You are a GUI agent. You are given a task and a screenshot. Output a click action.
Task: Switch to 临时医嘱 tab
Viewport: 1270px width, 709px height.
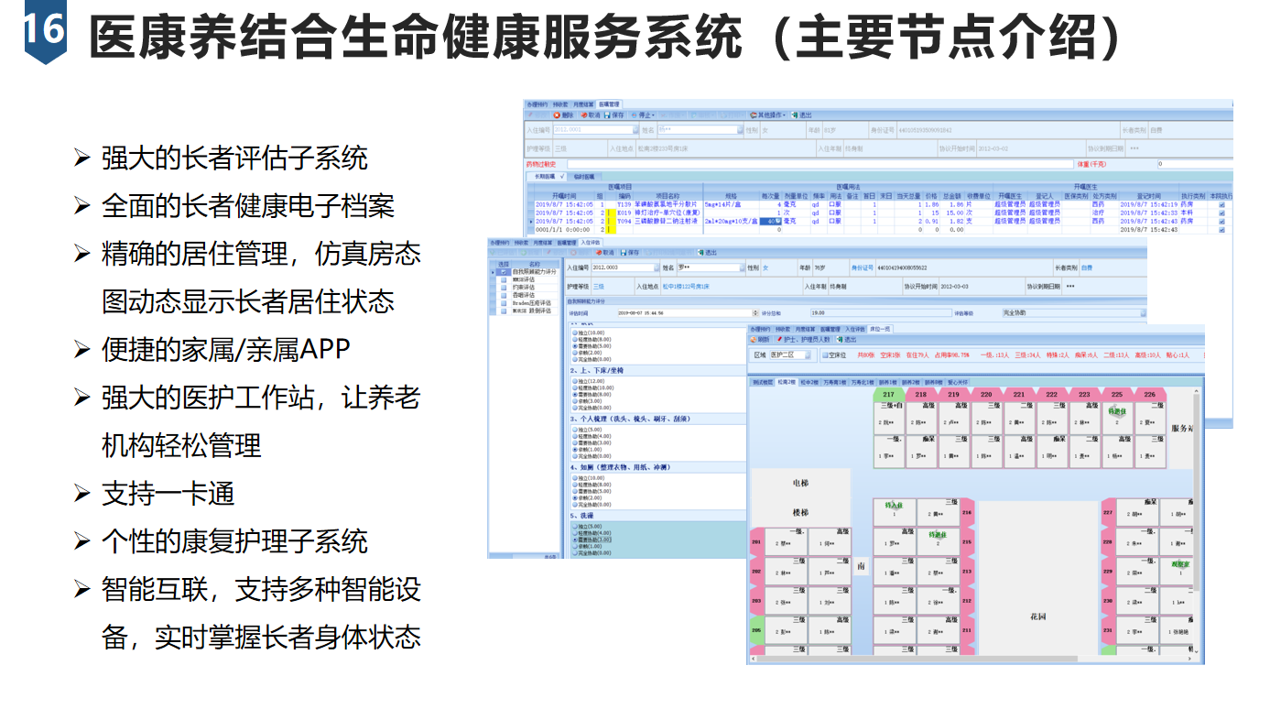point(584,177)
